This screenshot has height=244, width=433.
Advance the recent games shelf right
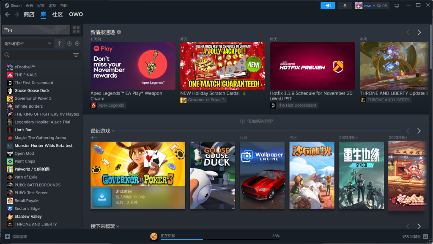click(x=419, y=131)
